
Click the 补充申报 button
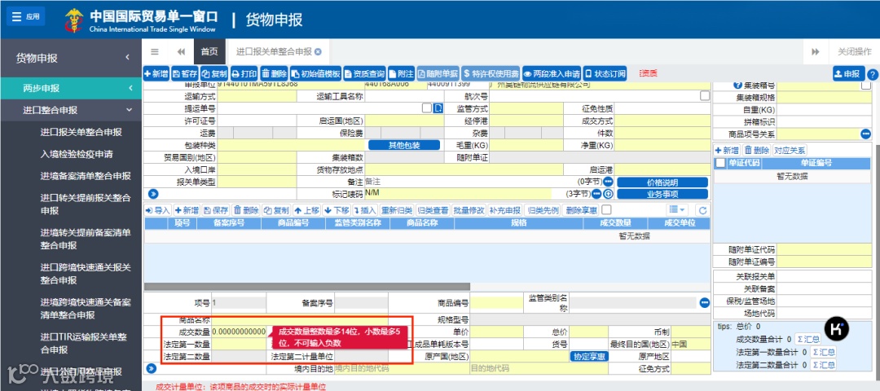pyautogui.click(x=504, y=210)
